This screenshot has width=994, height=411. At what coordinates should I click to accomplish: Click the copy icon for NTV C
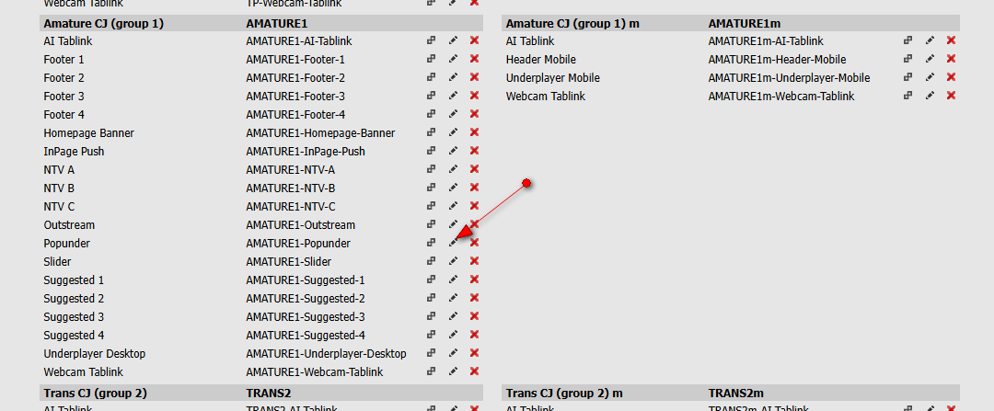coord(432,207)
